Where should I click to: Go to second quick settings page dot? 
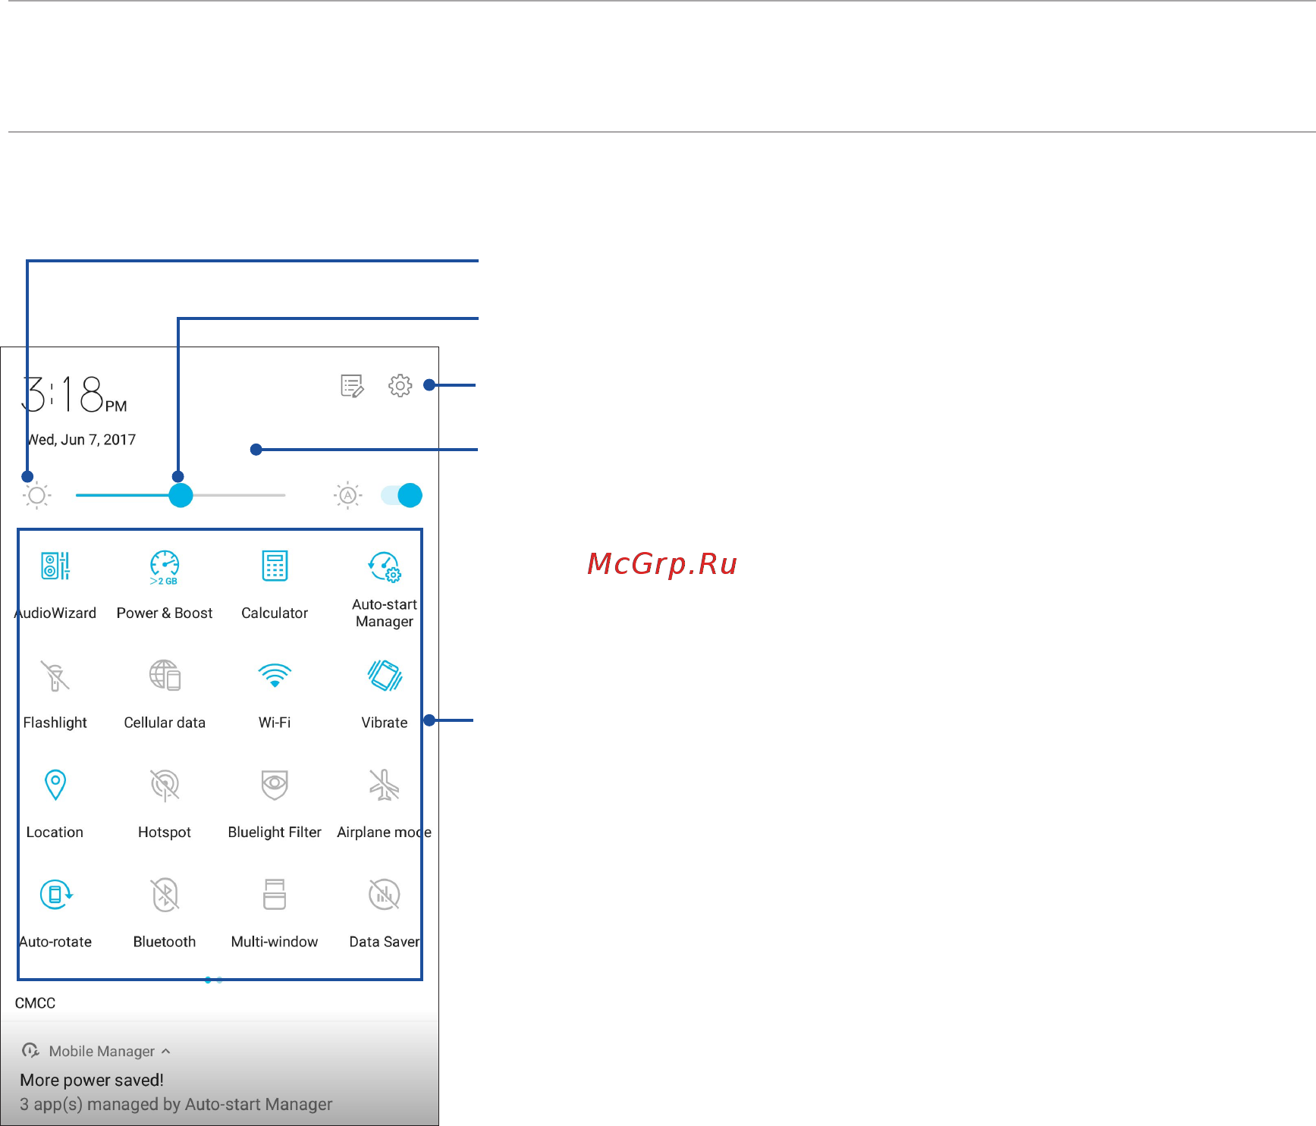point(219,980)
